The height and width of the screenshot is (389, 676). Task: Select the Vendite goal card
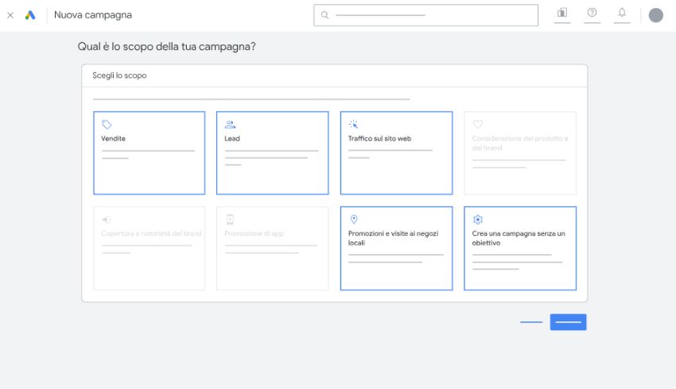150,152
